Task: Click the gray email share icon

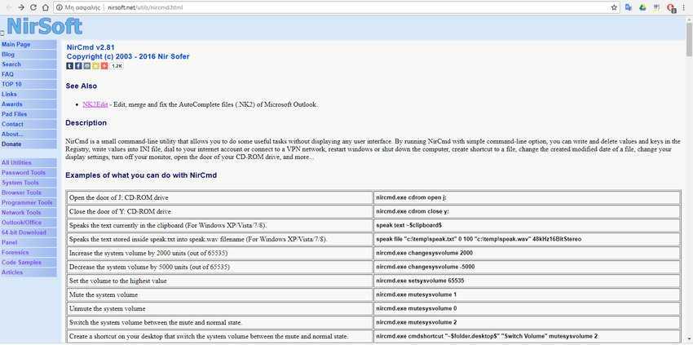Action: click(x=87, y=66)
